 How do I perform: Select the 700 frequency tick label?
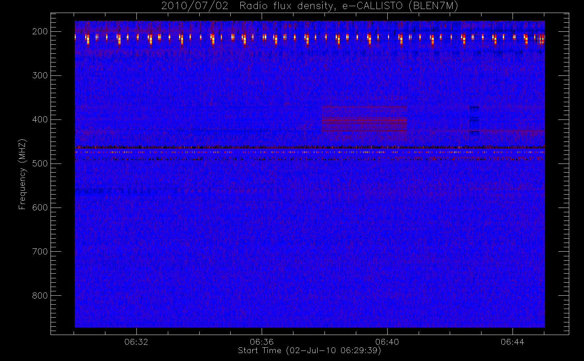pyautogui.click(x=40, y=252)
